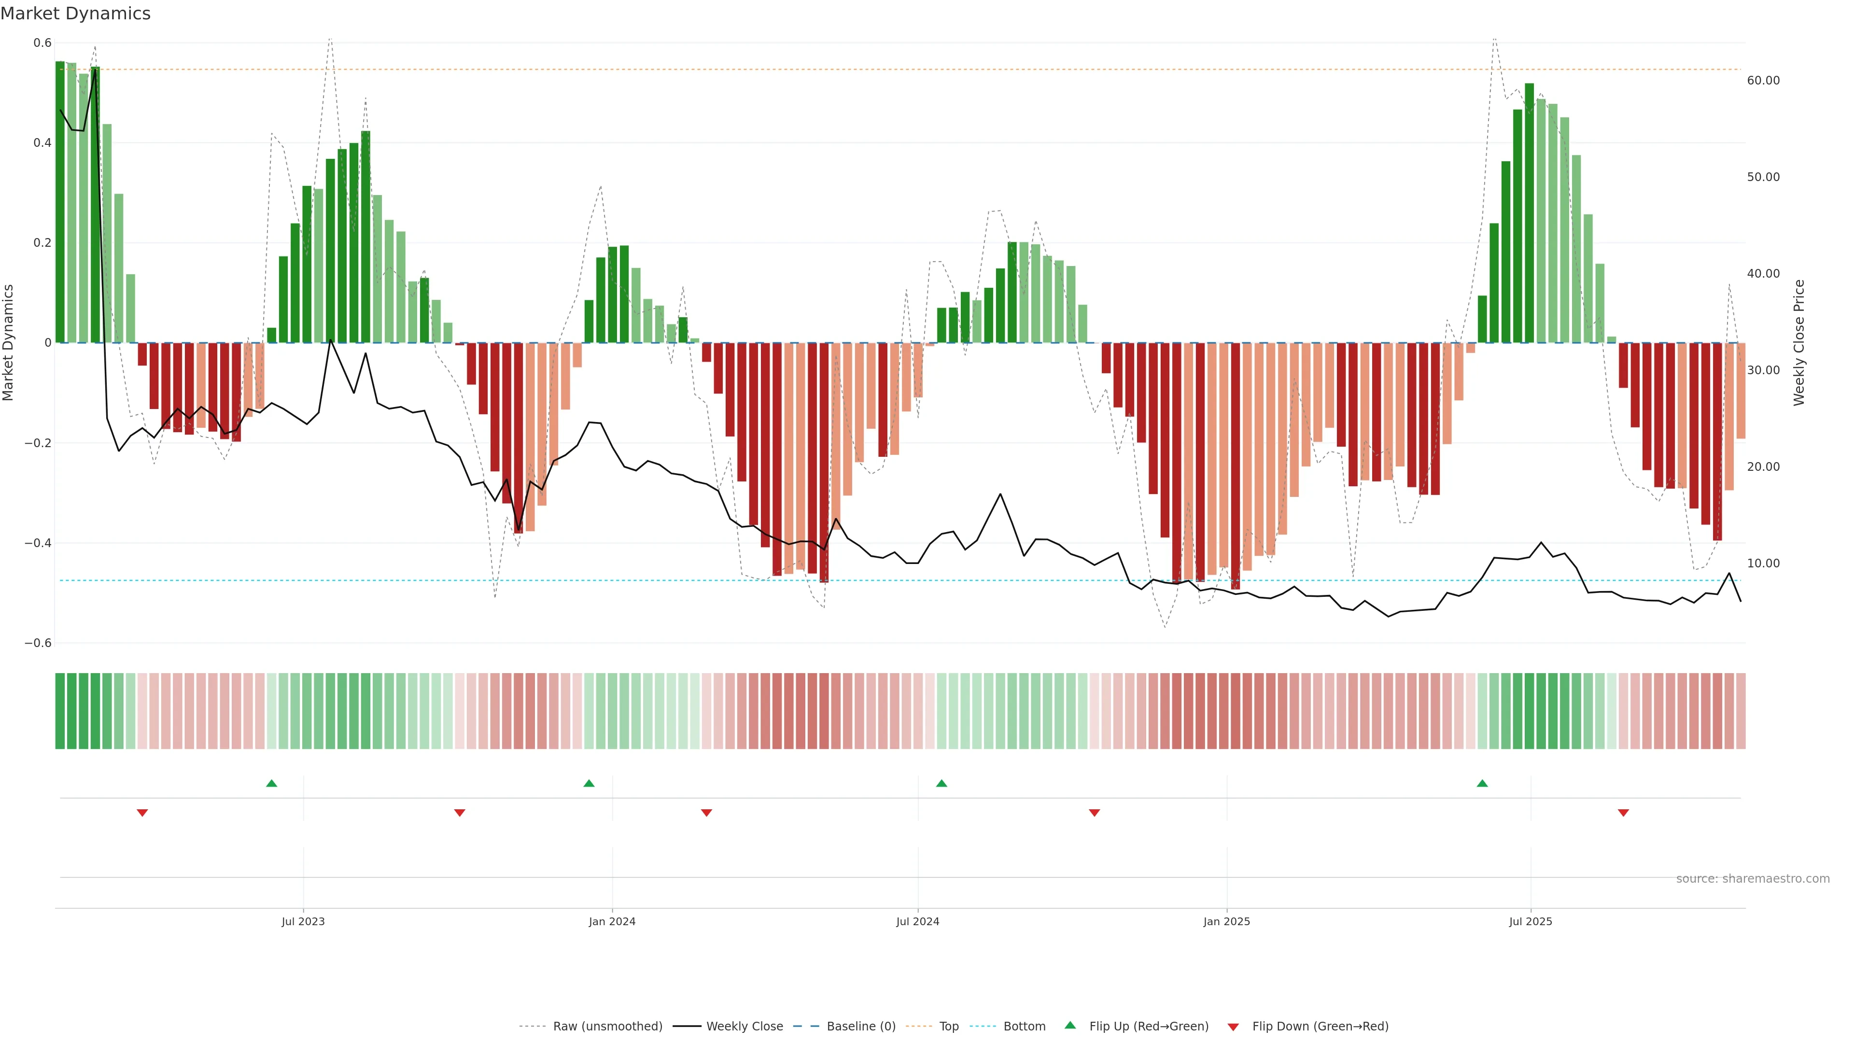This screenshot has width=1854, height=1043.
Task: Click the flip-up triangle near Jan 2024
Action: click(x=589, y=783)
